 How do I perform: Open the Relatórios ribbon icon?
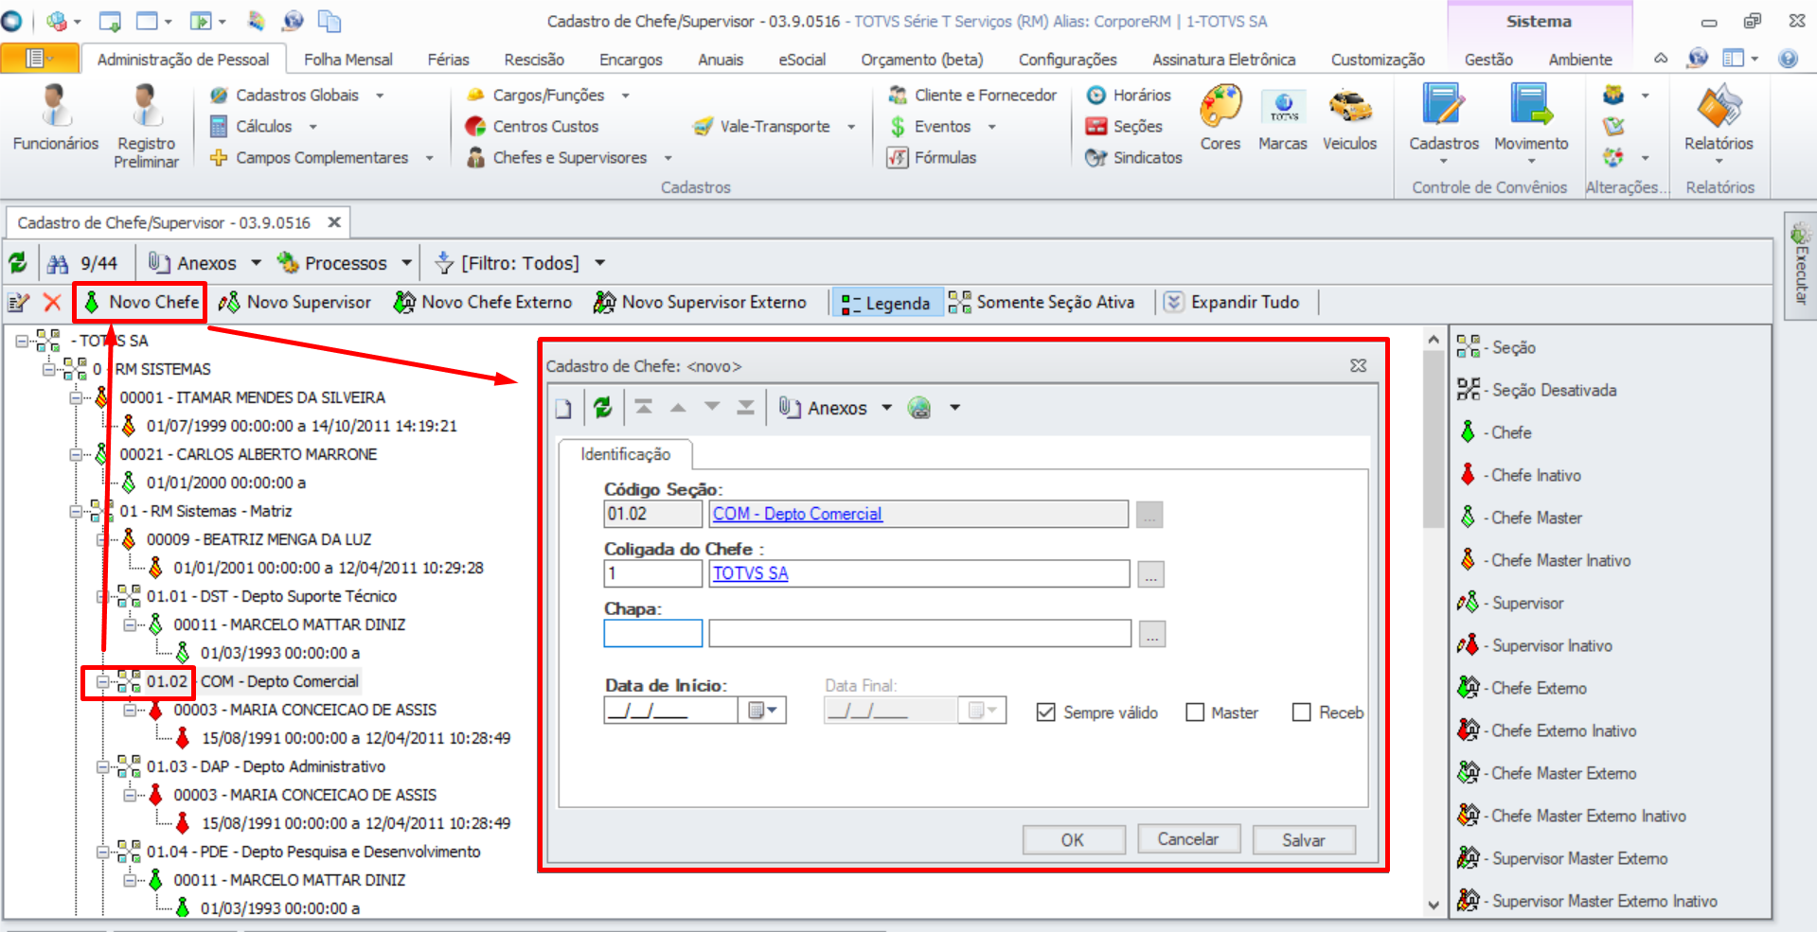pos(1719,123)
